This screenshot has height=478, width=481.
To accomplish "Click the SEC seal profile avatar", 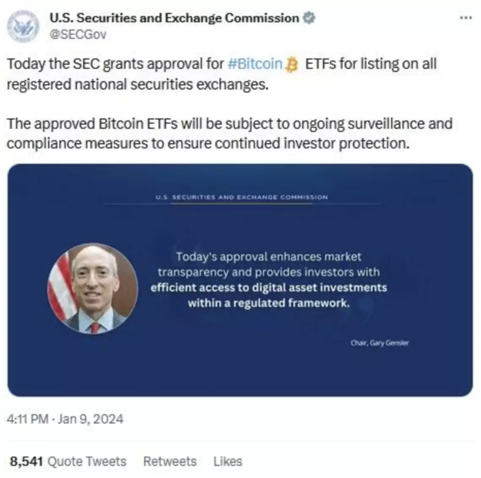I will (24, 26).
